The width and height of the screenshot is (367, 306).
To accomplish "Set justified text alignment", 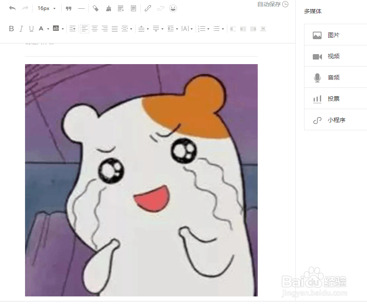I will click(115, 29).
